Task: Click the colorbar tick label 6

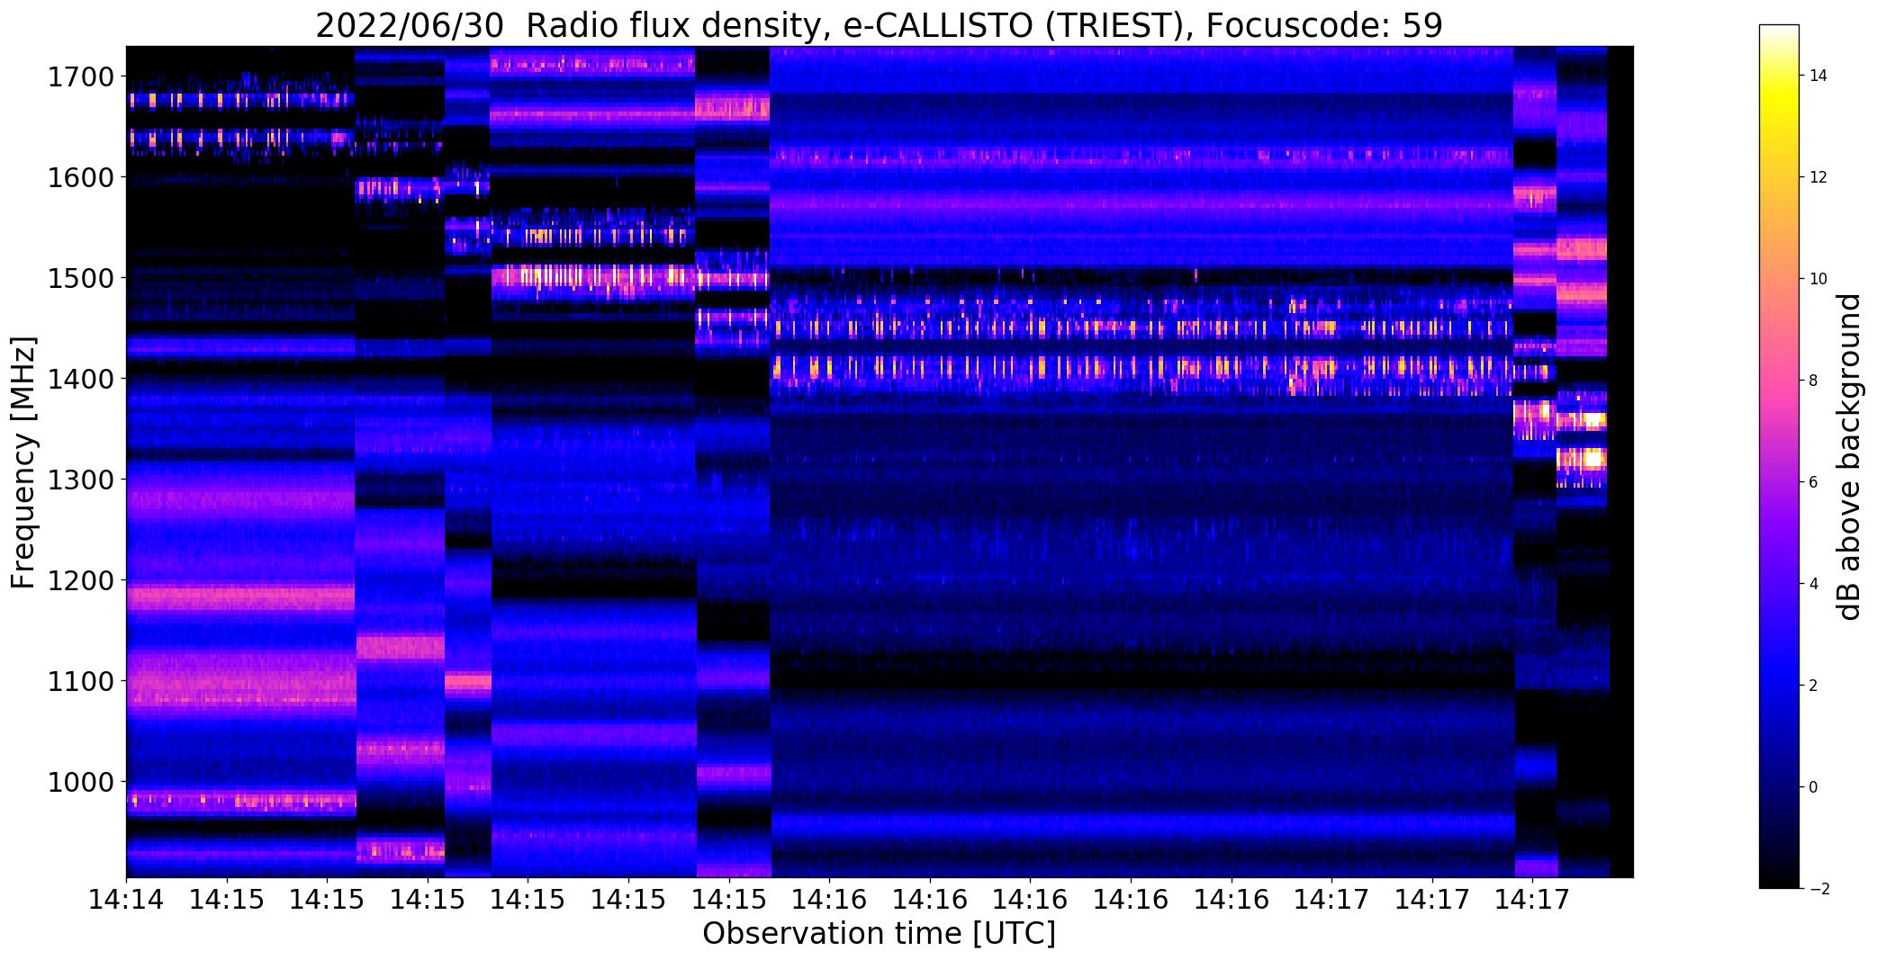Action: coord(1813,482)
